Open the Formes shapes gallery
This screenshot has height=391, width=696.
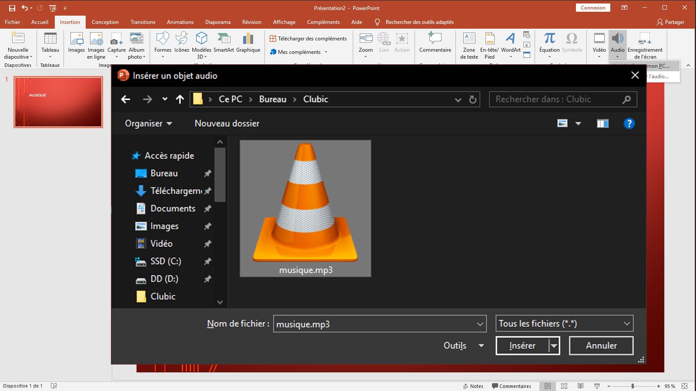coord(163,46)
